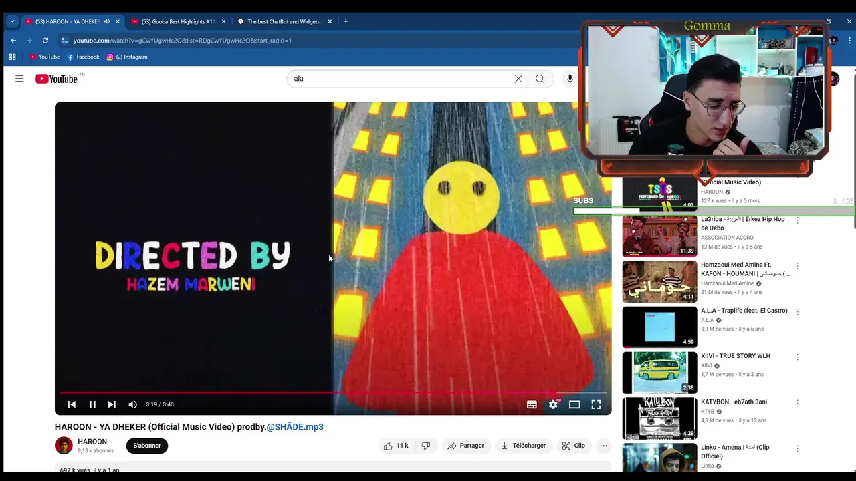Open the YouTube bookmark
The width and height of the screenshot is (856, 481).
click(44, 57)
